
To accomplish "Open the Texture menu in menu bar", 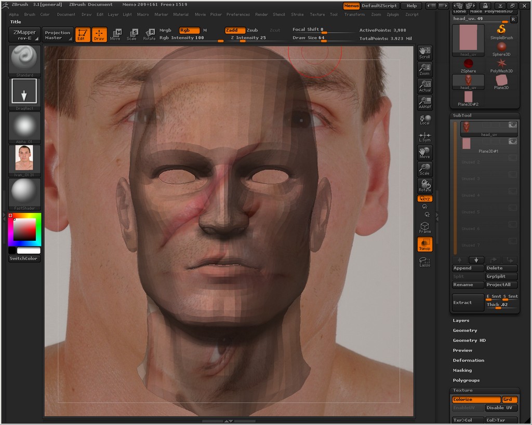I will pyautogui.click(x=317, y=15).
